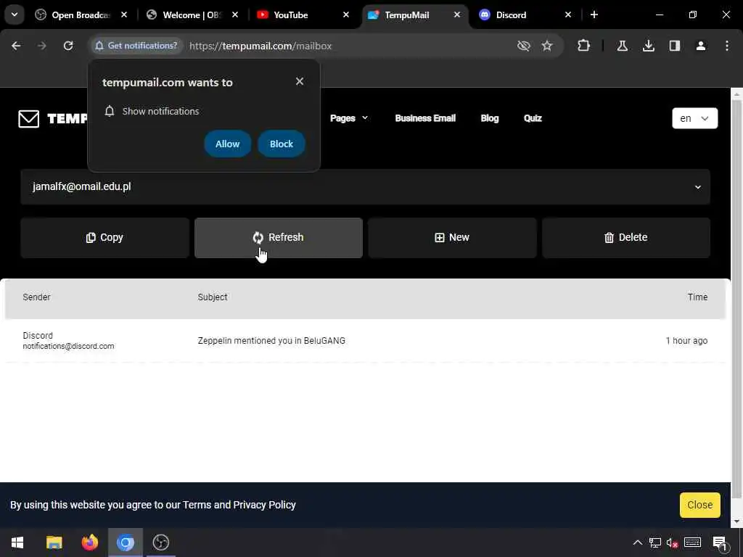
Task: Dismiss the notification permission popup
Action: pos(300,81)
